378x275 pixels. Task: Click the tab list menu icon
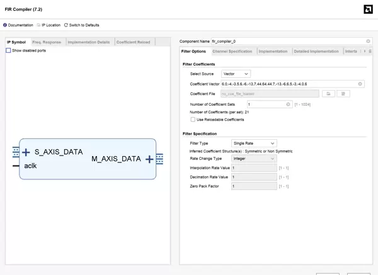point(370,52)
